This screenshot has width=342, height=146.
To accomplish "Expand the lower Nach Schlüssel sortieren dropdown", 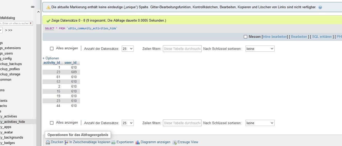I will click(x=260, y=123).
